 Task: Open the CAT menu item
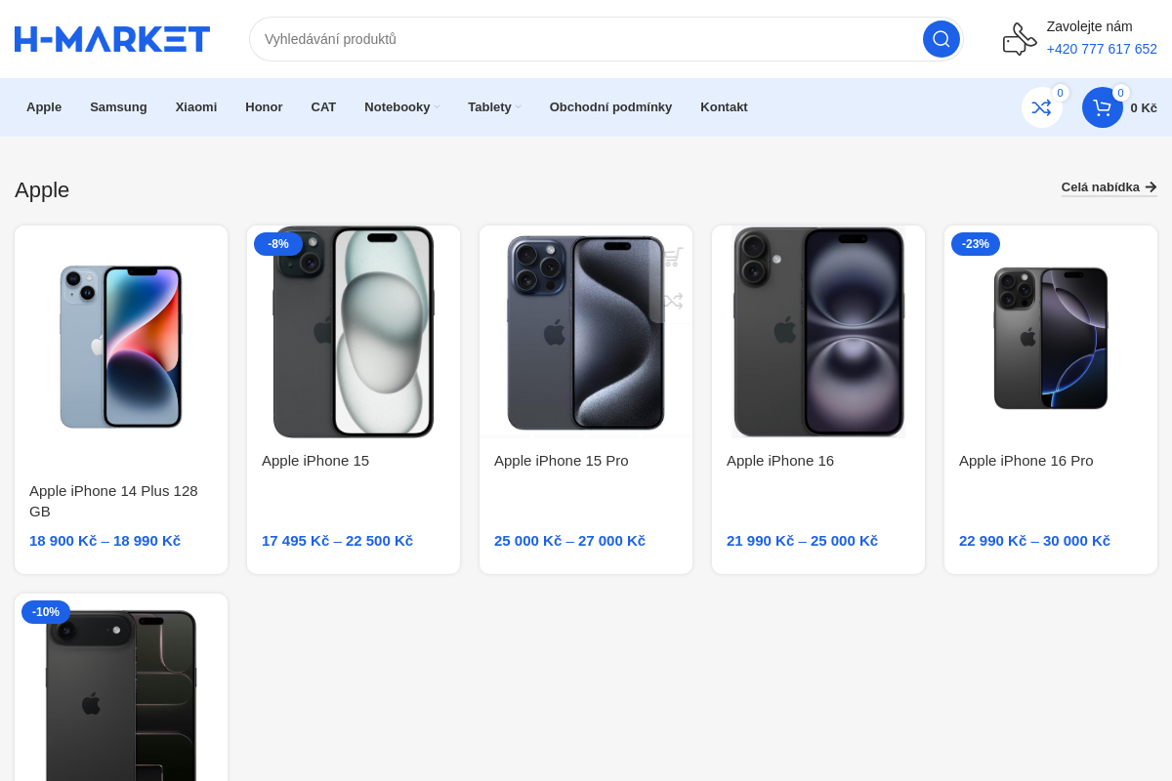[323, 107]
